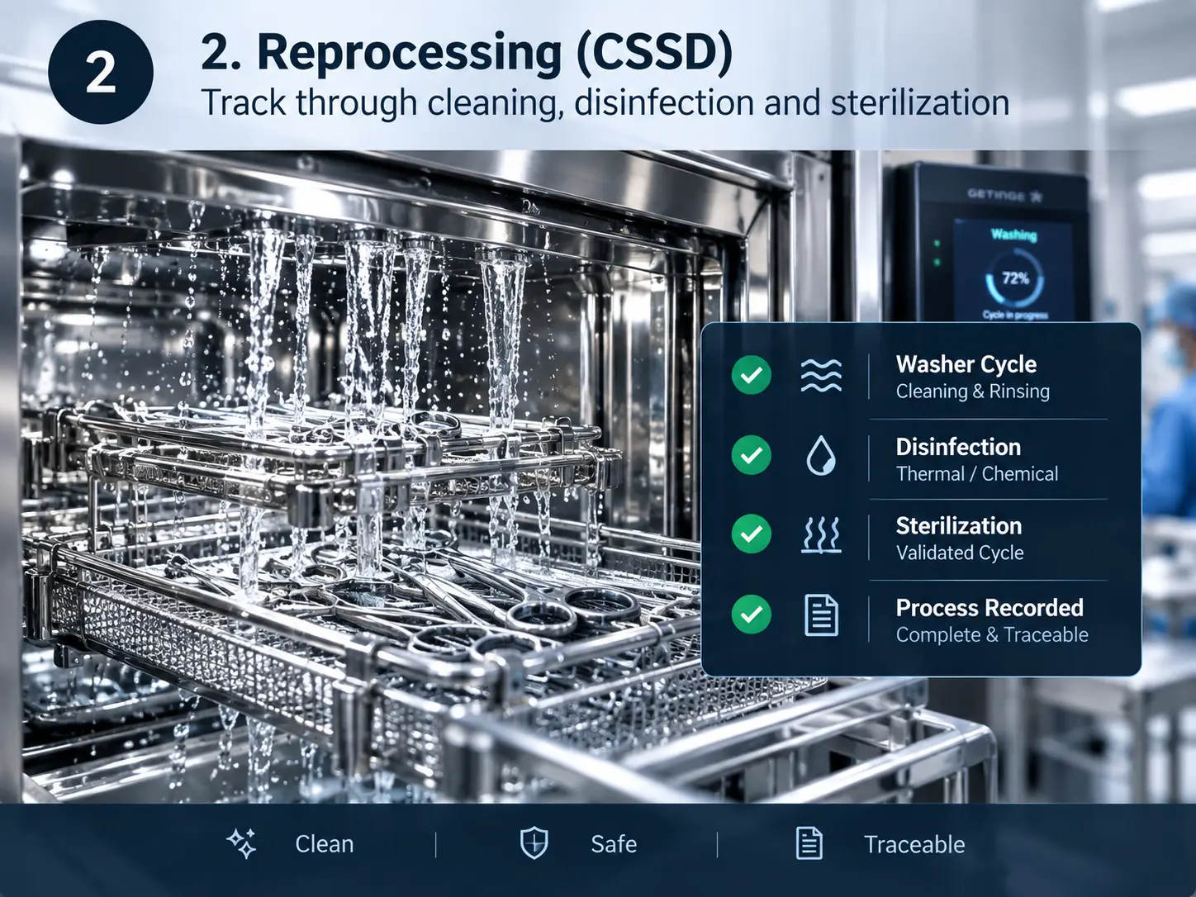1196x897 pixels.
Task: Click the "Sterilization" title
Action: [x=959, y=526]
